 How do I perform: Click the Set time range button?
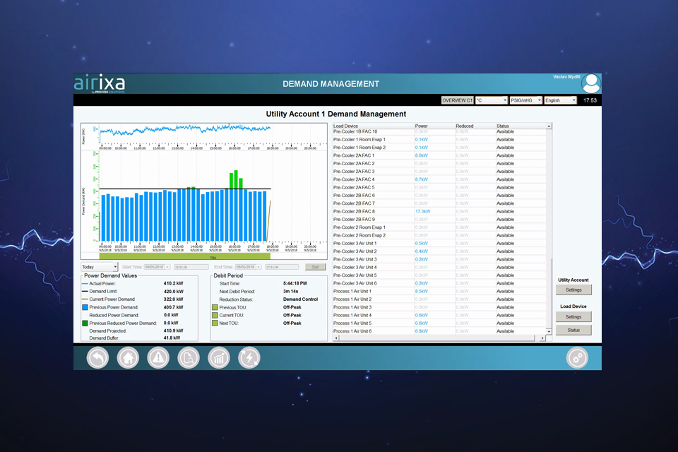click(x=315, y=267)
